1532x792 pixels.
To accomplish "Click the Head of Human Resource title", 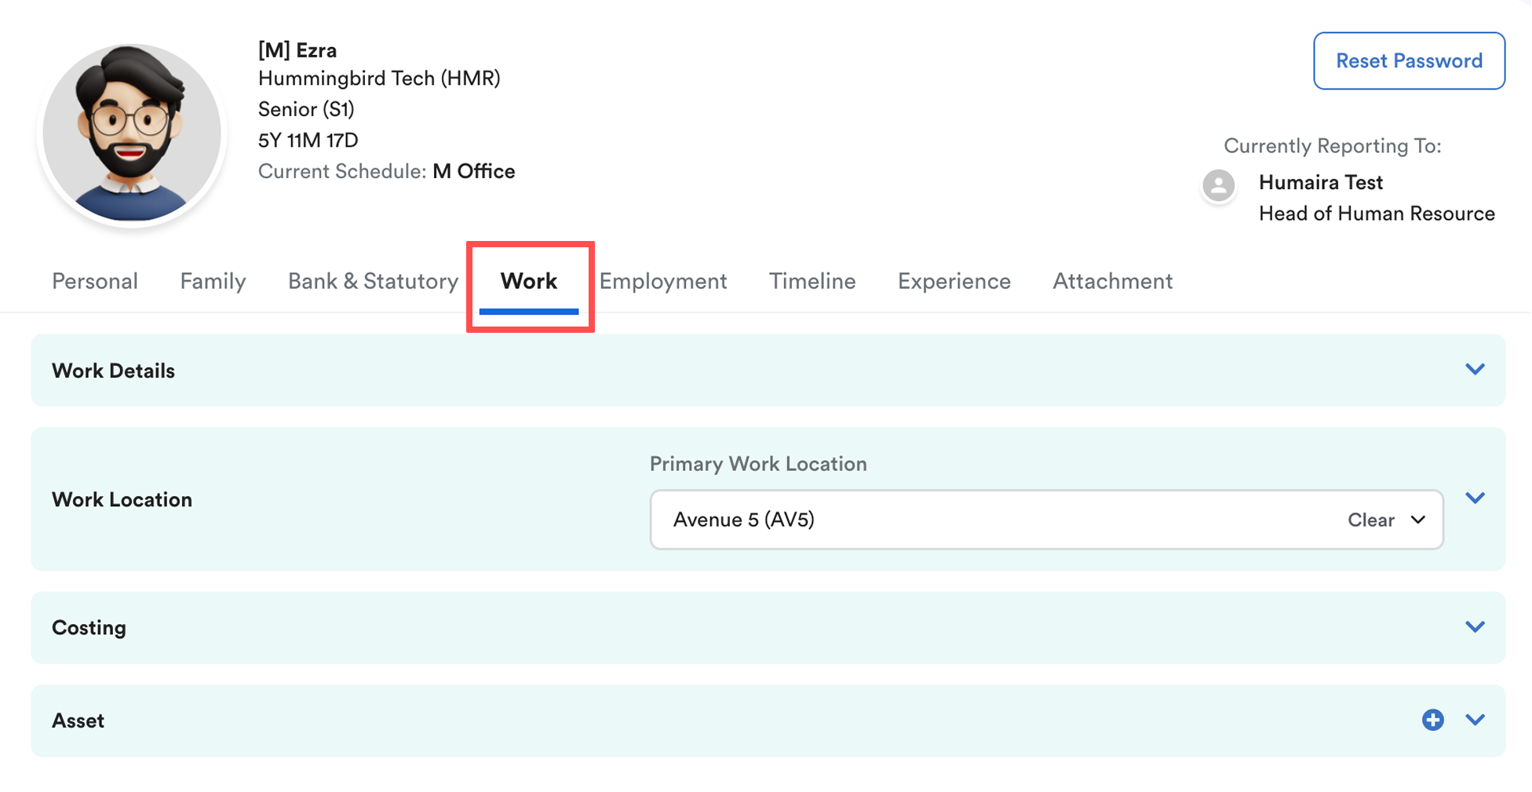I will click(1377, 214).
